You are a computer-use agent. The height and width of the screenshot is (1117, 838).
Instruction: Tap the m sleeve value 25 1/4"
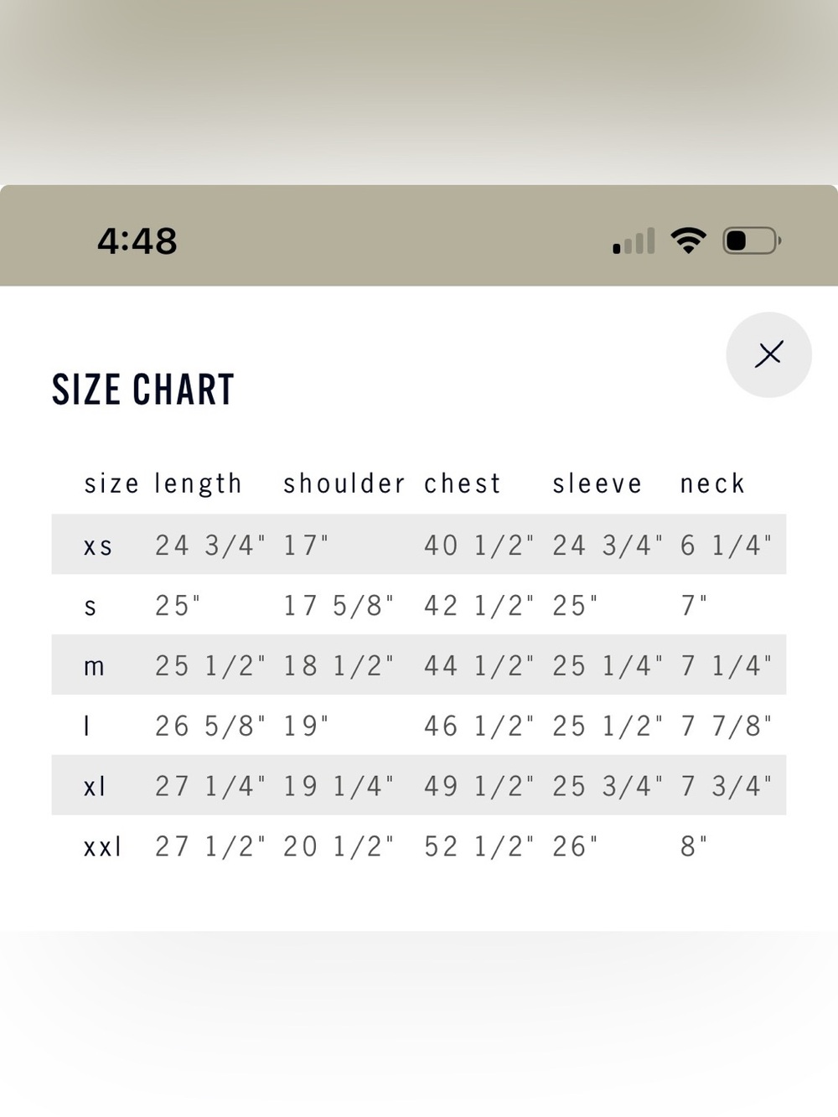[608, 665]
